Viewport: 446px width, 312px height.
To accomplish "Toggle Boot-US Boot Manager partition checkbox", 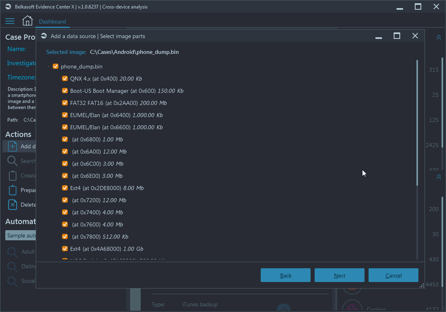I will coord(65,91).
